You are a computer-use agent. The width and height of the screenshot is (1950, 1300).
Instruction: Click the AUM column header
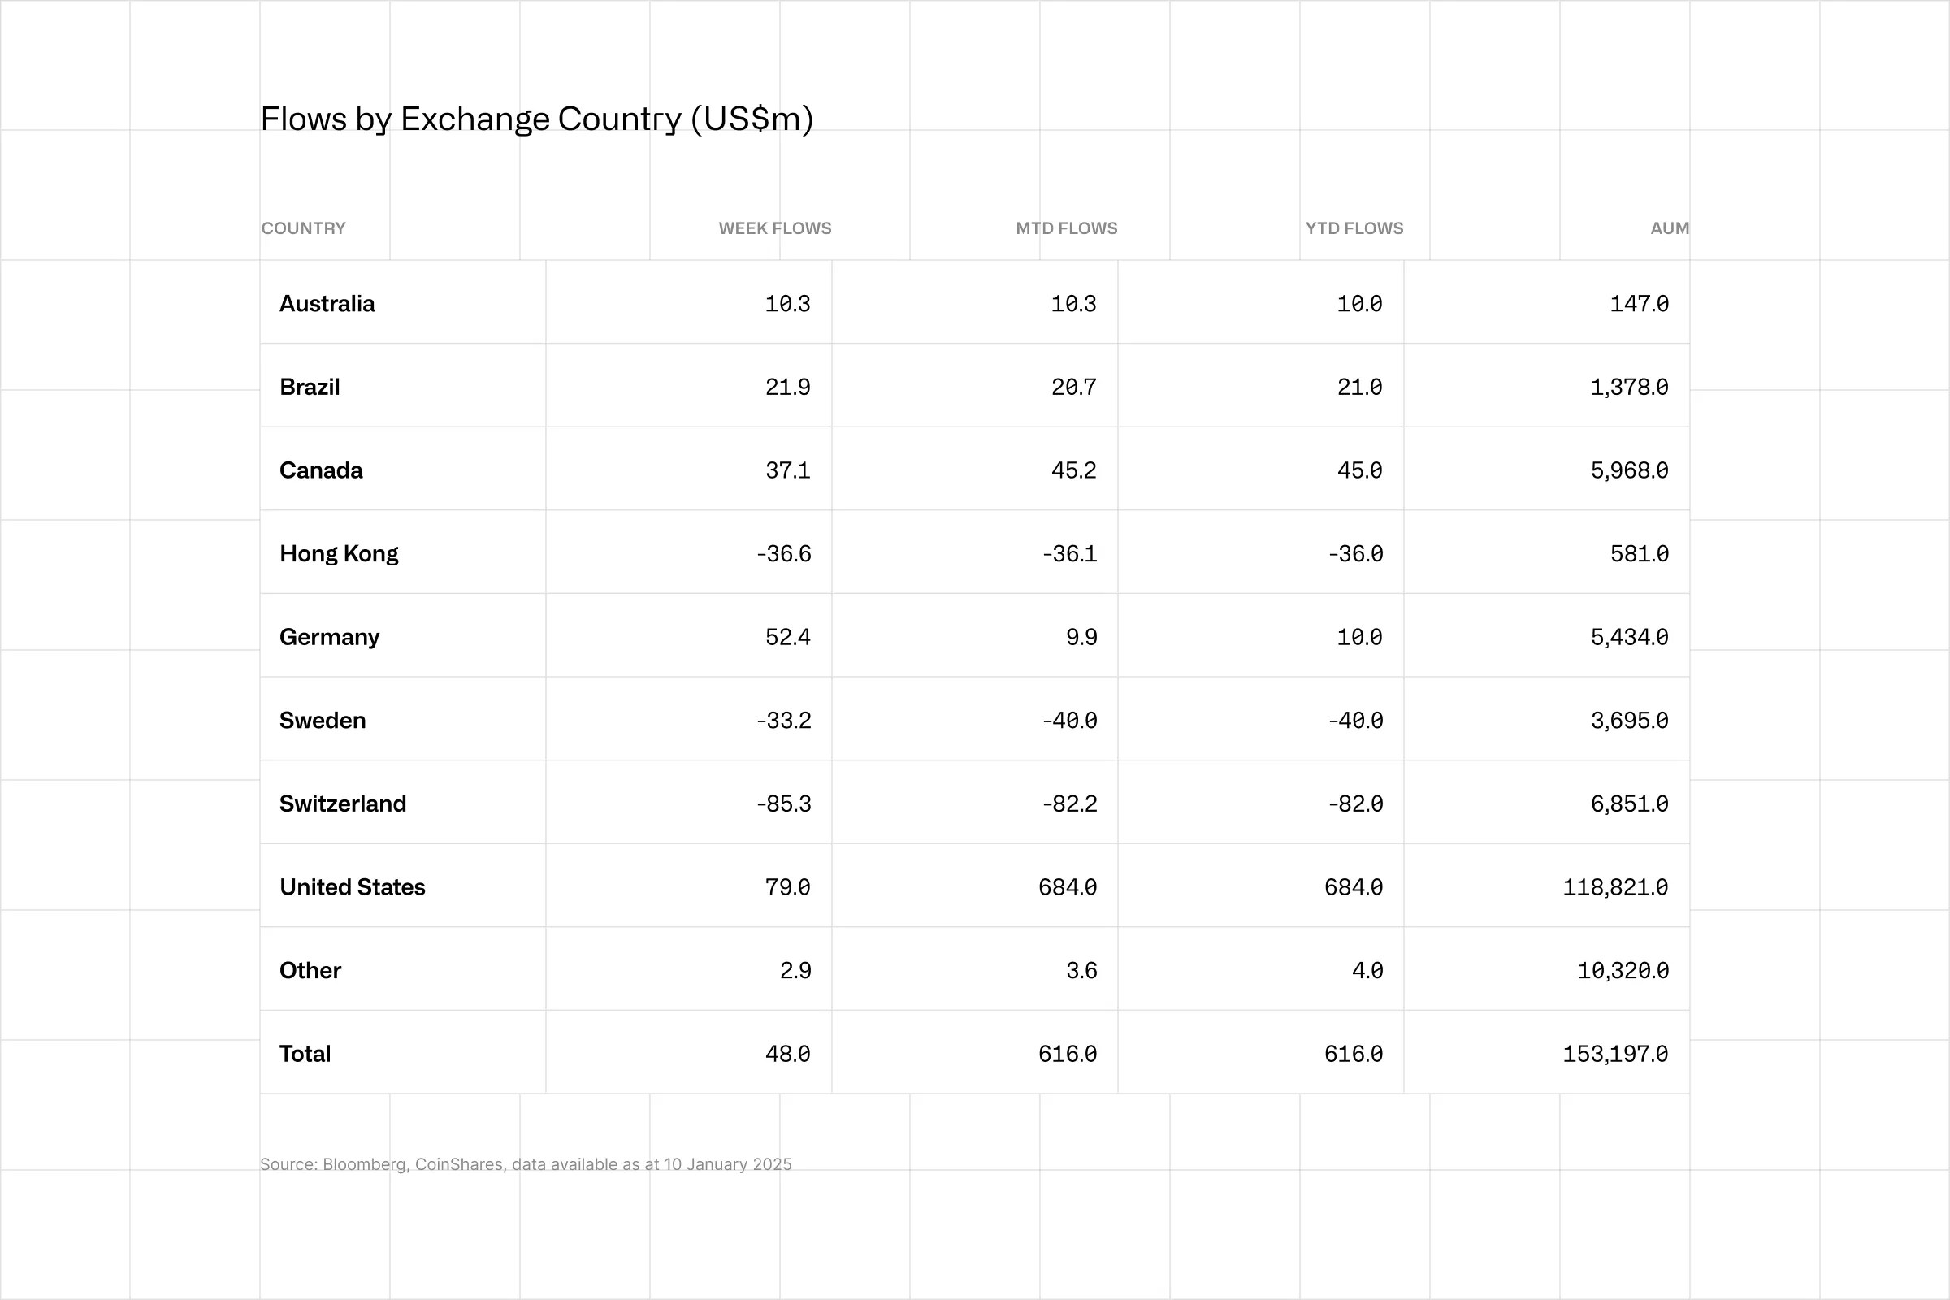pos(1669,228)
